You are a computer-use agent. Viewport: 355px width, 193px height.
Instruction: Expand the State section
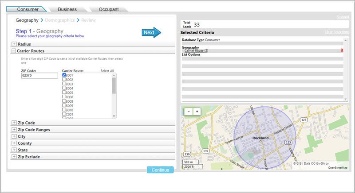click(14, 150)
